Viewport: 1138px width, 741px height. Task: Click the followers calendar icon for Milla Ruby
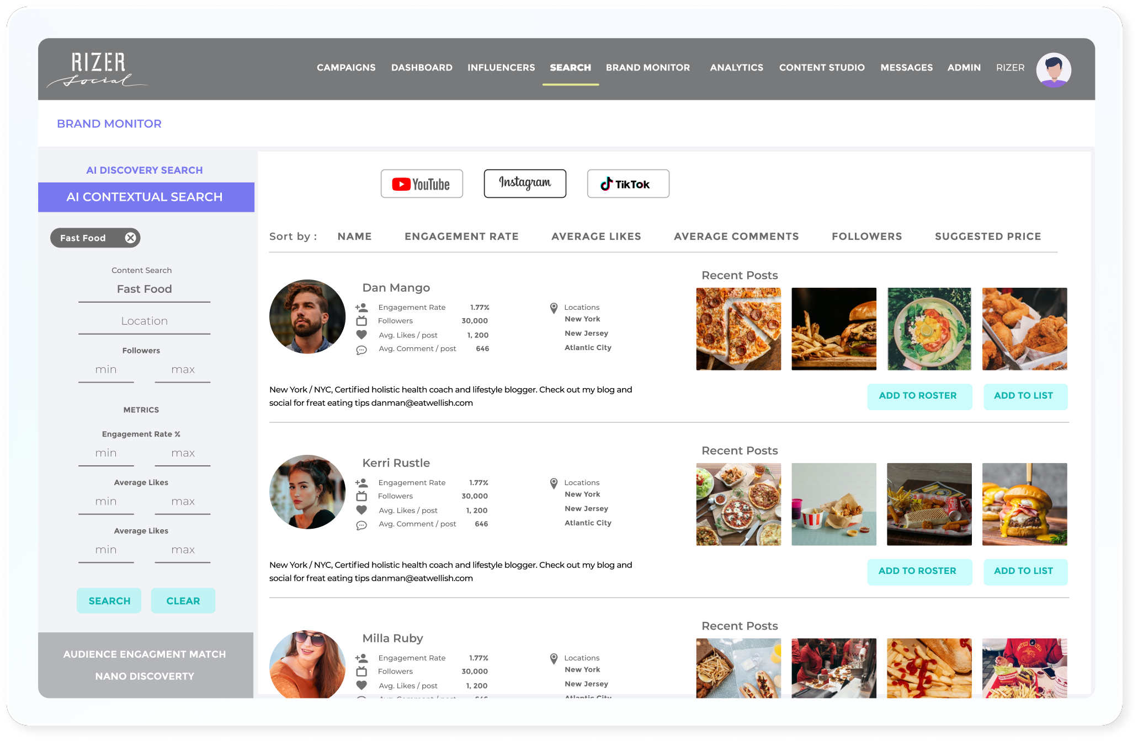pyautogui.click(x=362, y=672)
